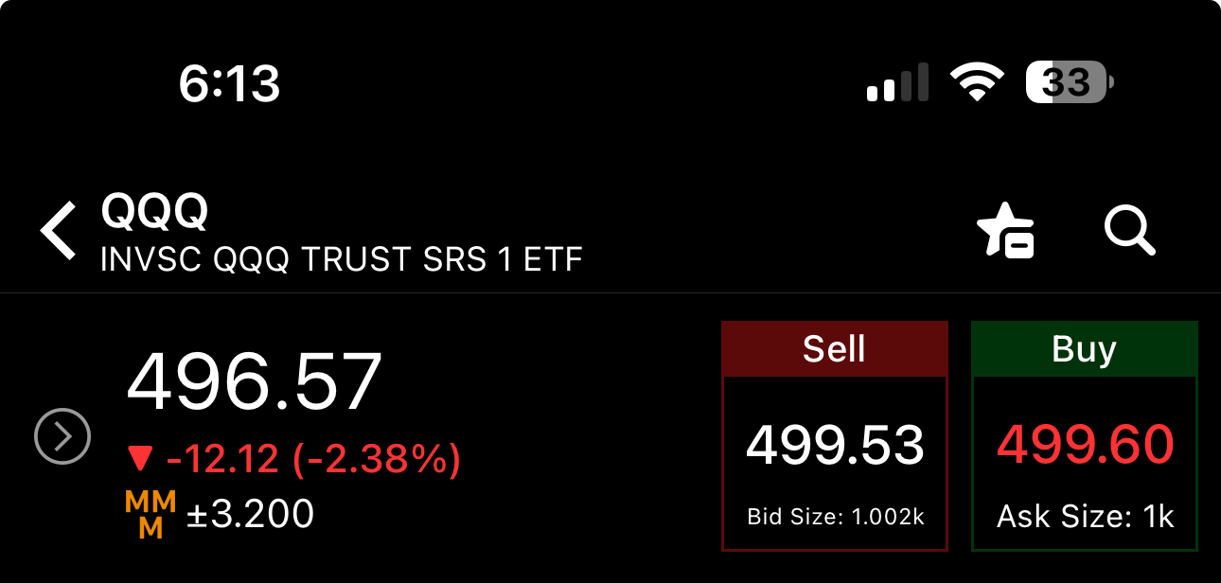Tap the QQQ ticker symbol title
Image resolution: width=1221 pixels, height=583 pixels.
pyautogui.click(x=154, y=210)
